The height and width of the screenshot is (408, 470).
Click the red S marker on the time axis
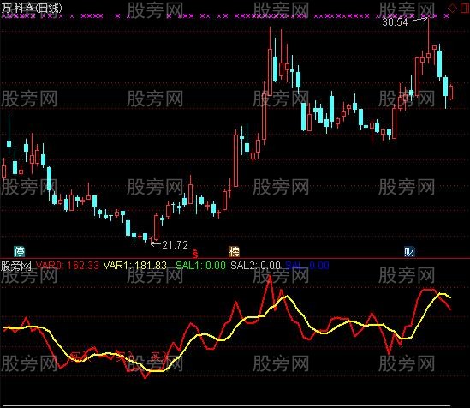pos(195,254)
